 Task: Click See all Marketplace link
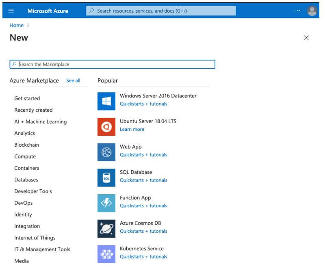[x=73, y=80]
